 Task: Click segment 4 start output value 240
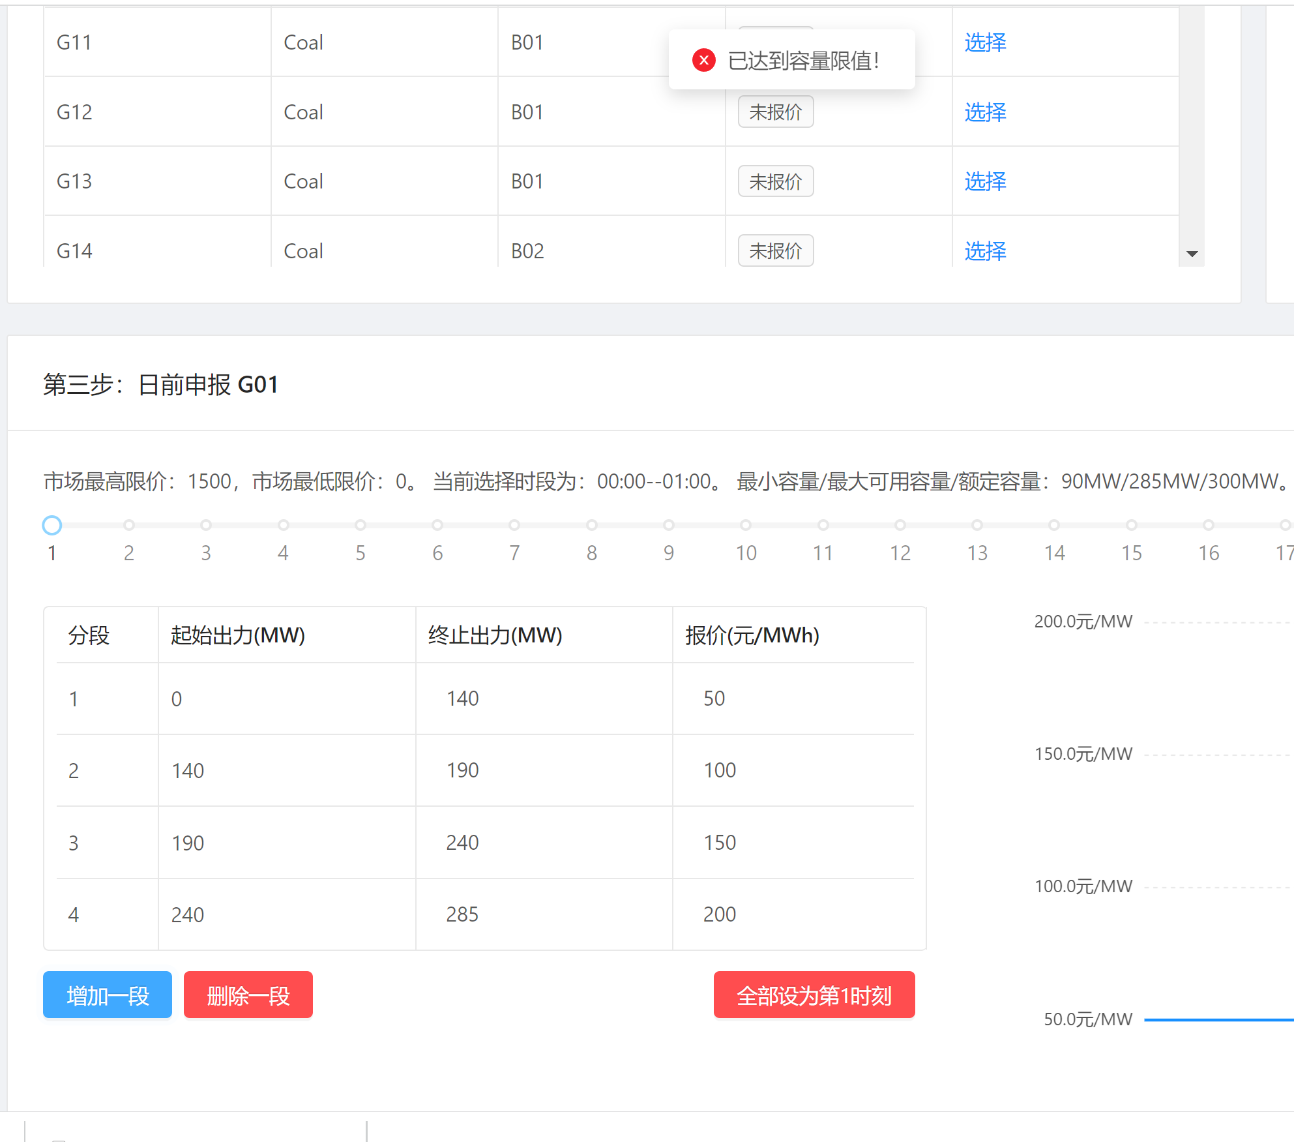(x=188, y=915)
